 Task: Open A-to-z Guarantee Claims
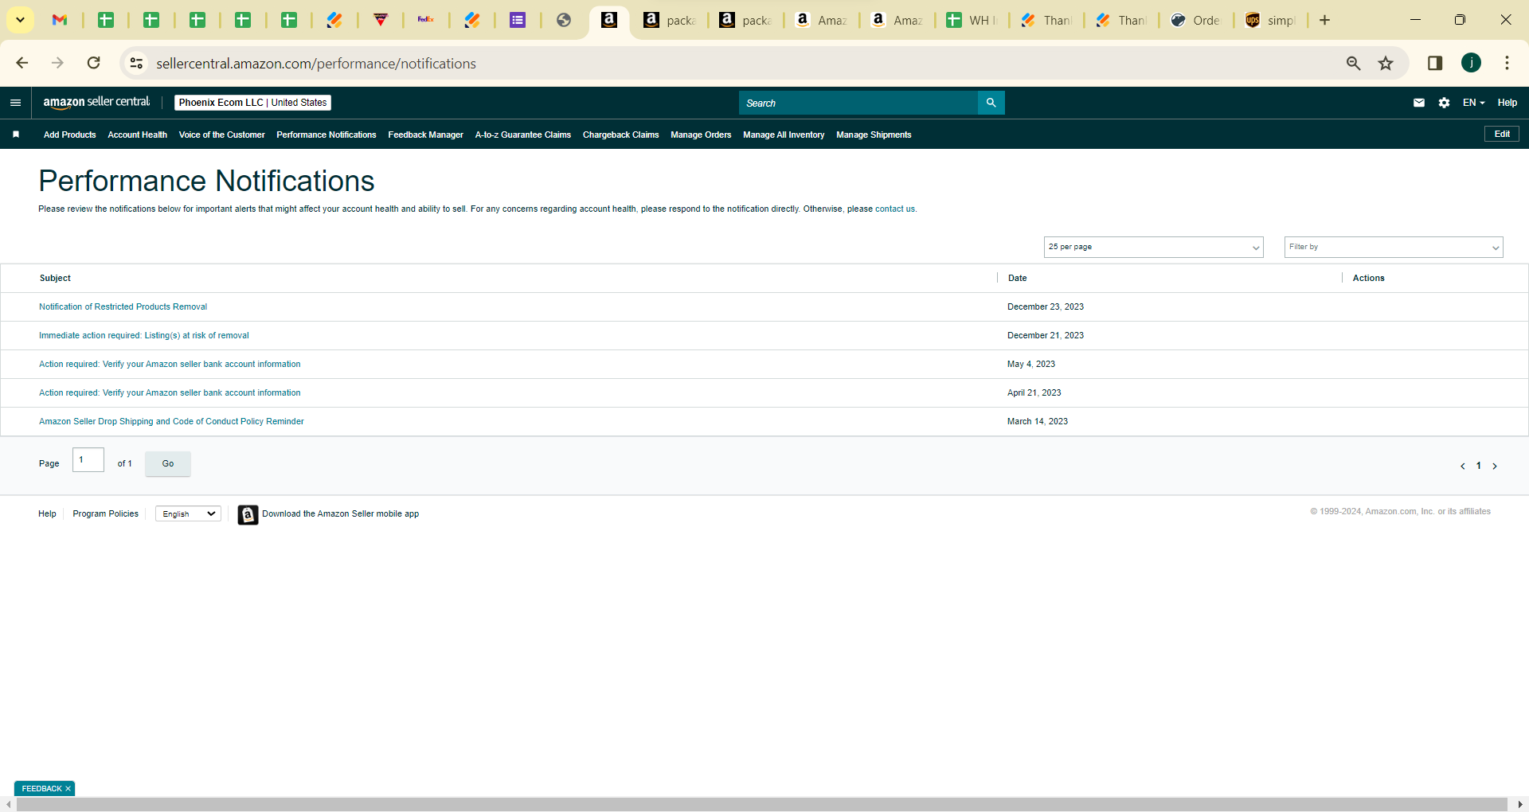[x=523, y=135]
